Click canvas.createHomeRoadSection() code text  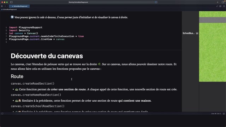[36, 95]
